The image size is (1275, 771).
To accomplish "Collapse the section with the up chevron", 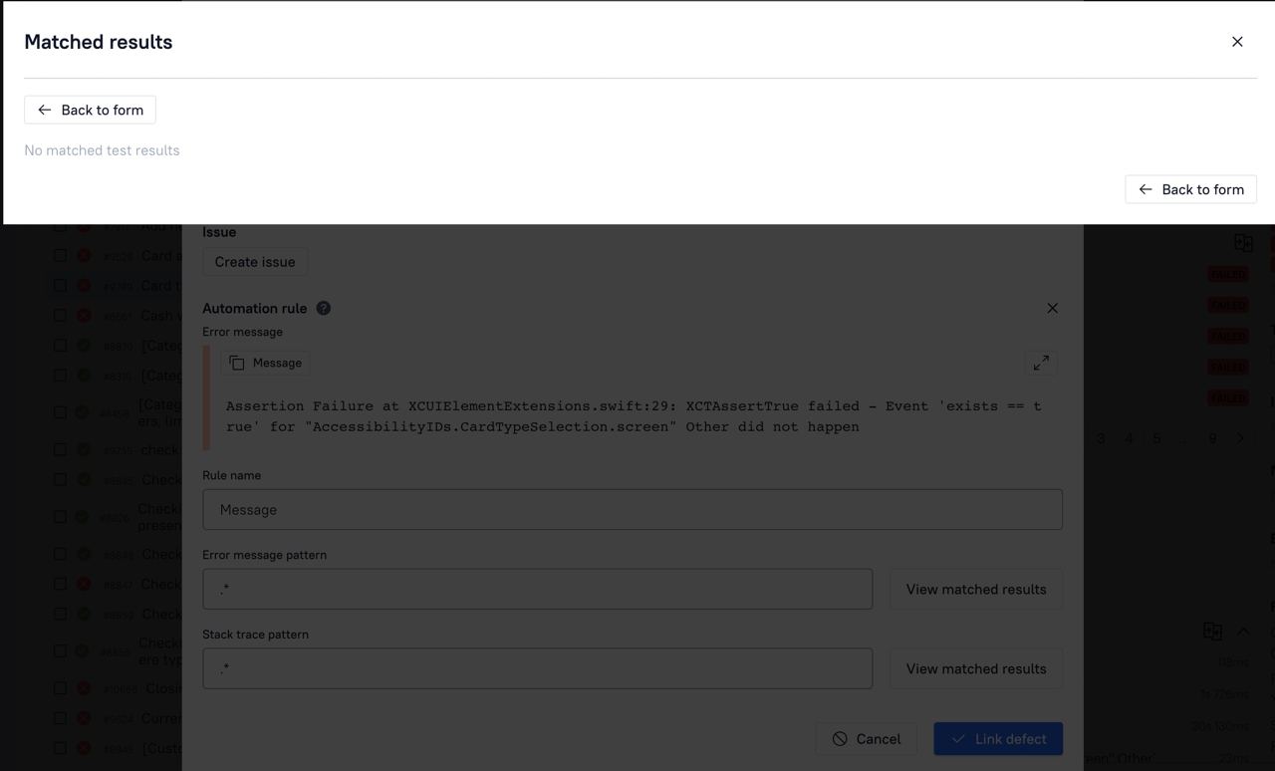I will (x=1243, y=632).
